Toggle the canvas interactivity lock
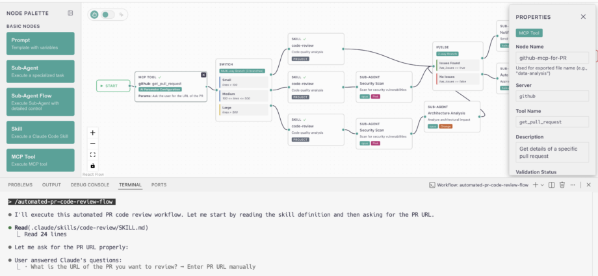Screen dimensions: 598x276 92,166
